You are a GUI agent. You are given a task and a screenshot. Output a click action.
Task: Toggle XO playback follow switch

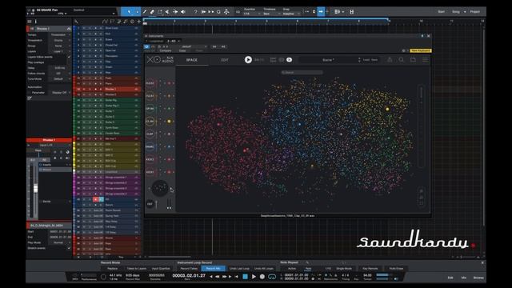click(x=289, y=60)
